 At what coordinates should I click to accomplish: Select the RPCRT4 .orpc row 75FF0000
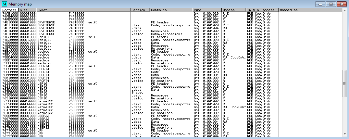click(172, 72)
